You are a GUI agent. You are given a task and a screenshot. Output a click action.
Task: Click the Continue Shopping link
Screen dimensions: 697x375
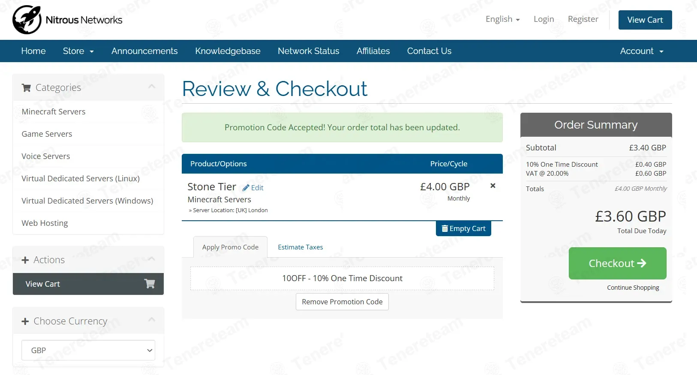click(x=633, y=288)
